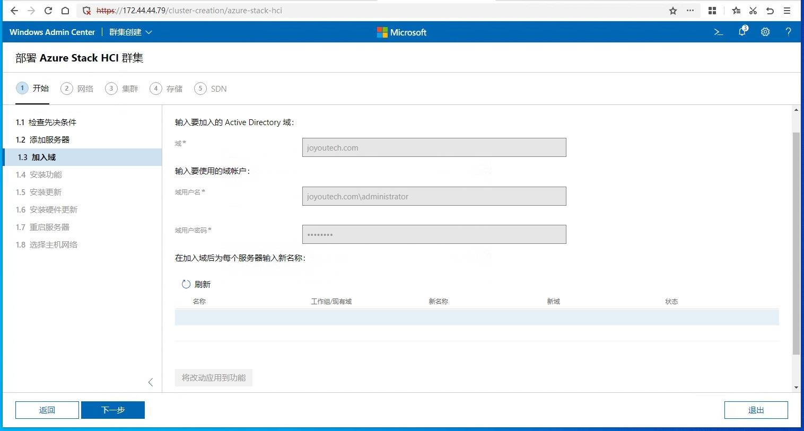Screen dimensions: 804x431
Task: Open notifications bell with badge 3
Action: tap(742, 31)
